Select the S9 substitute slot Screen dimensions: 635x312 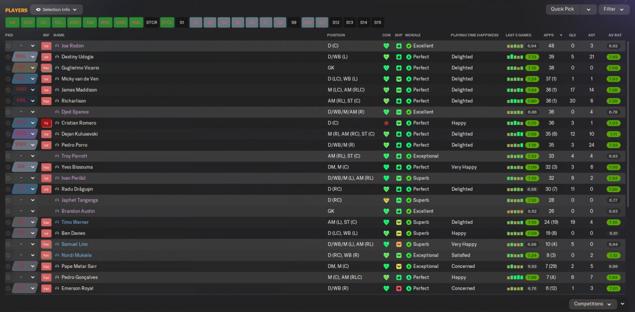click(294, 22)
